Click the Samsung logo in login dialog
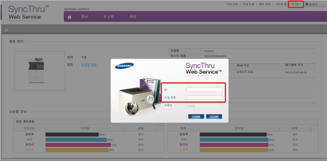The image size is (327, 161). coord(124,66)
